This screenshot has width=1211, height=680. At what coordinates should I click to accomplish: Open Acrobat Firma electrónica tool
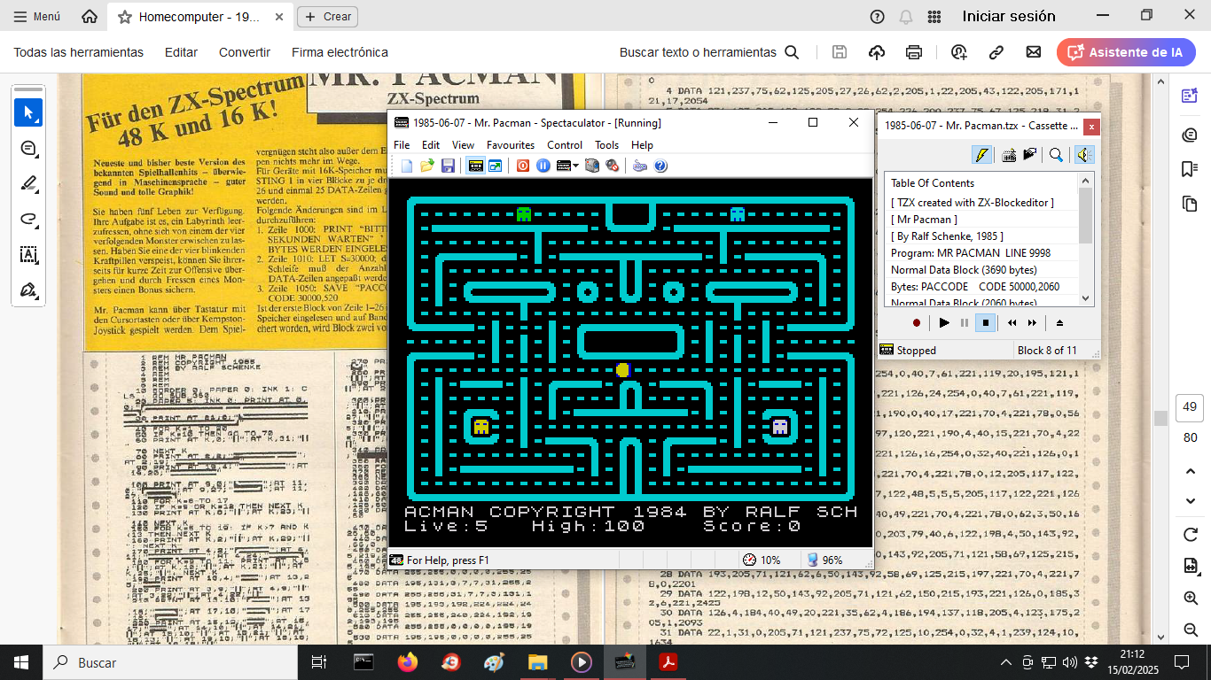340,52
